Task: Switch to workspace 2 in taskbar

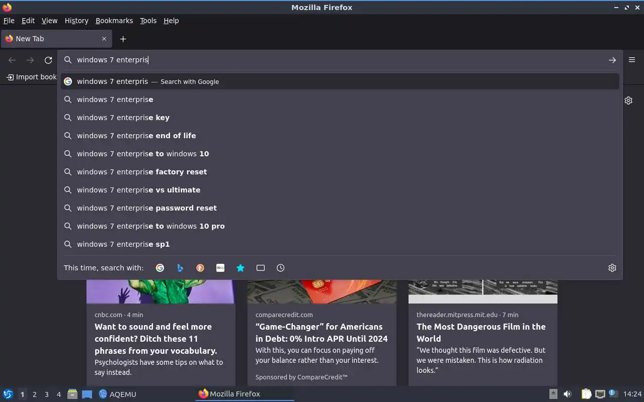Action: click(x=34, y=394)
